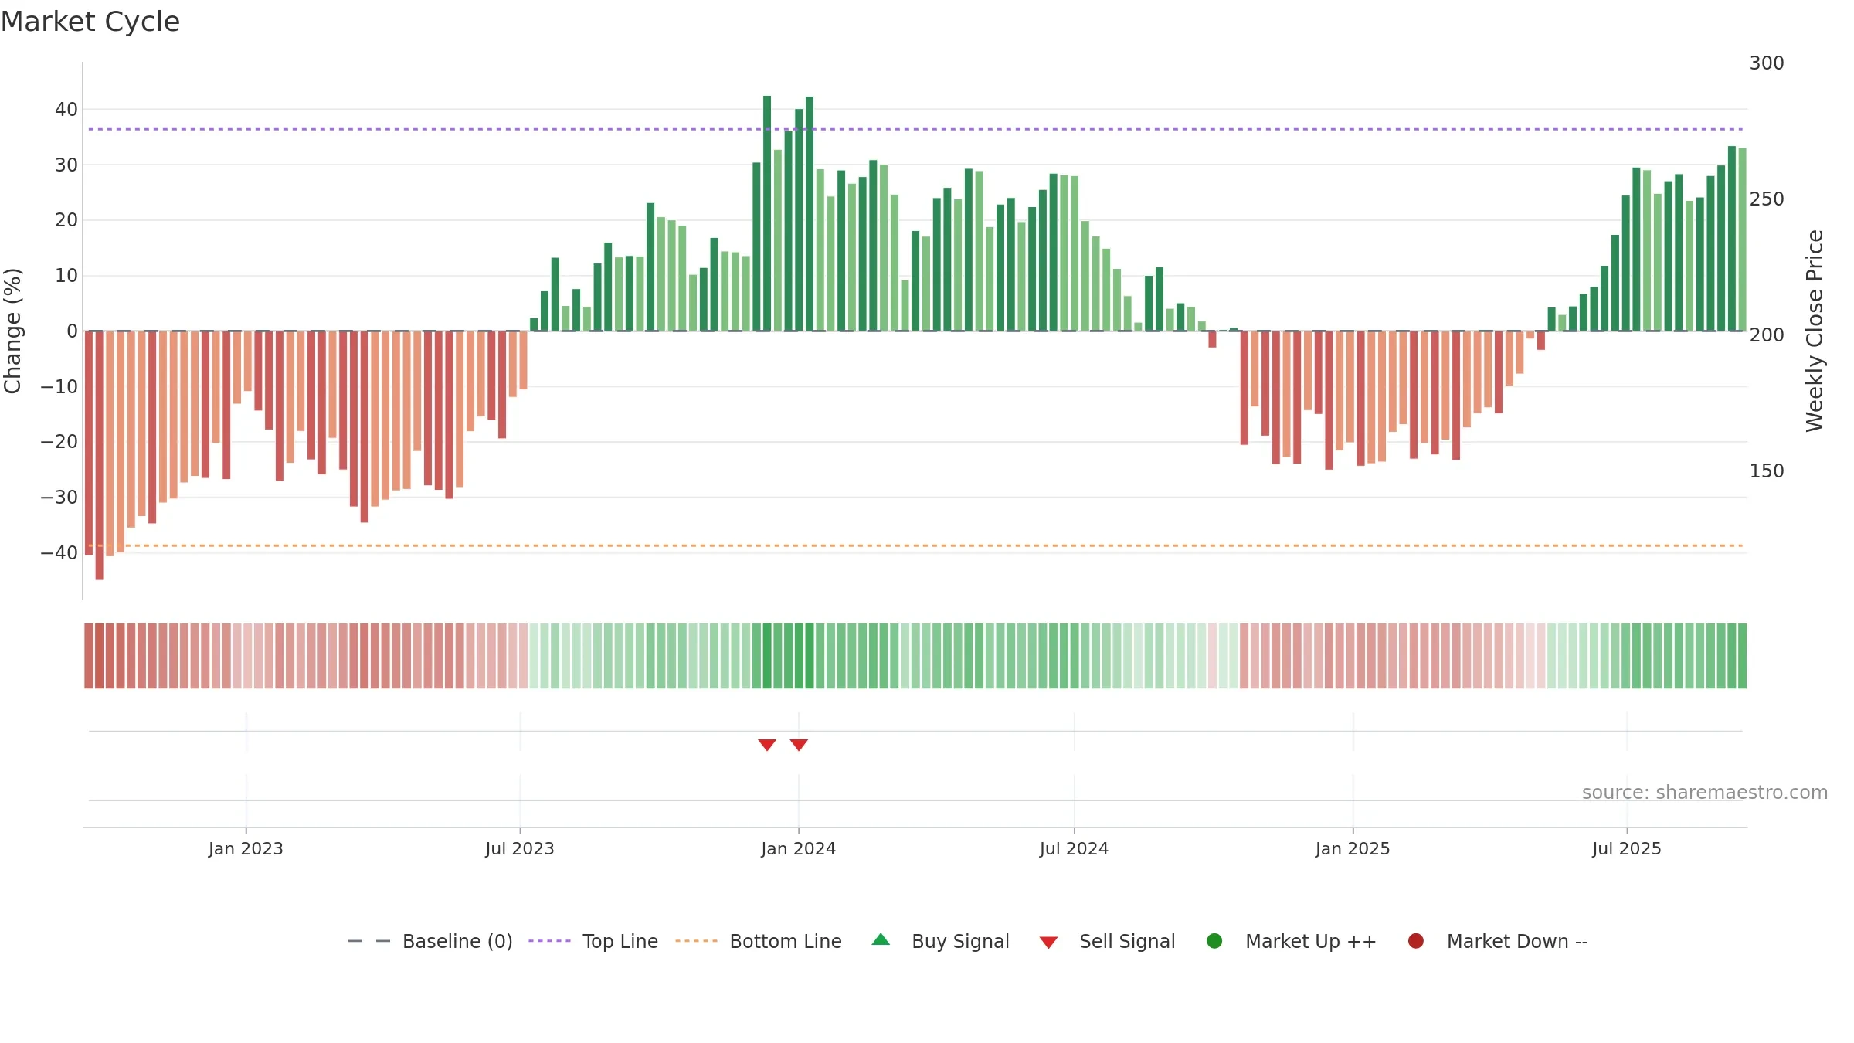Image resolution: width=1854 pixels, height=1043 pixels.
Task: Click the −20 tick on Change axis
Action: point(59,442)
